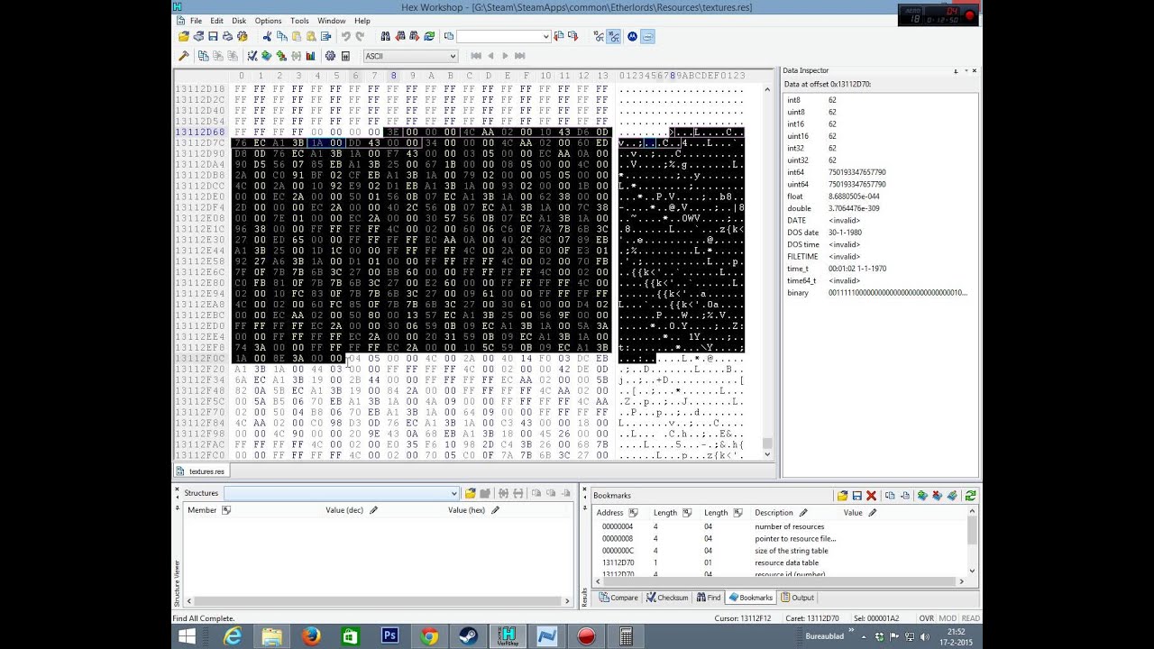
Task: Switch to the Compare results tab
Action: click(618, 598)
